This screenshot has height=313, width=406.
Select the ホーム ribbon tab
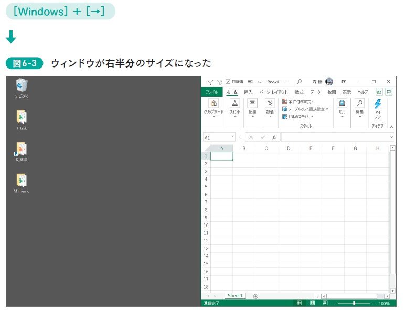pyautogui.click(x=231, y=92)
